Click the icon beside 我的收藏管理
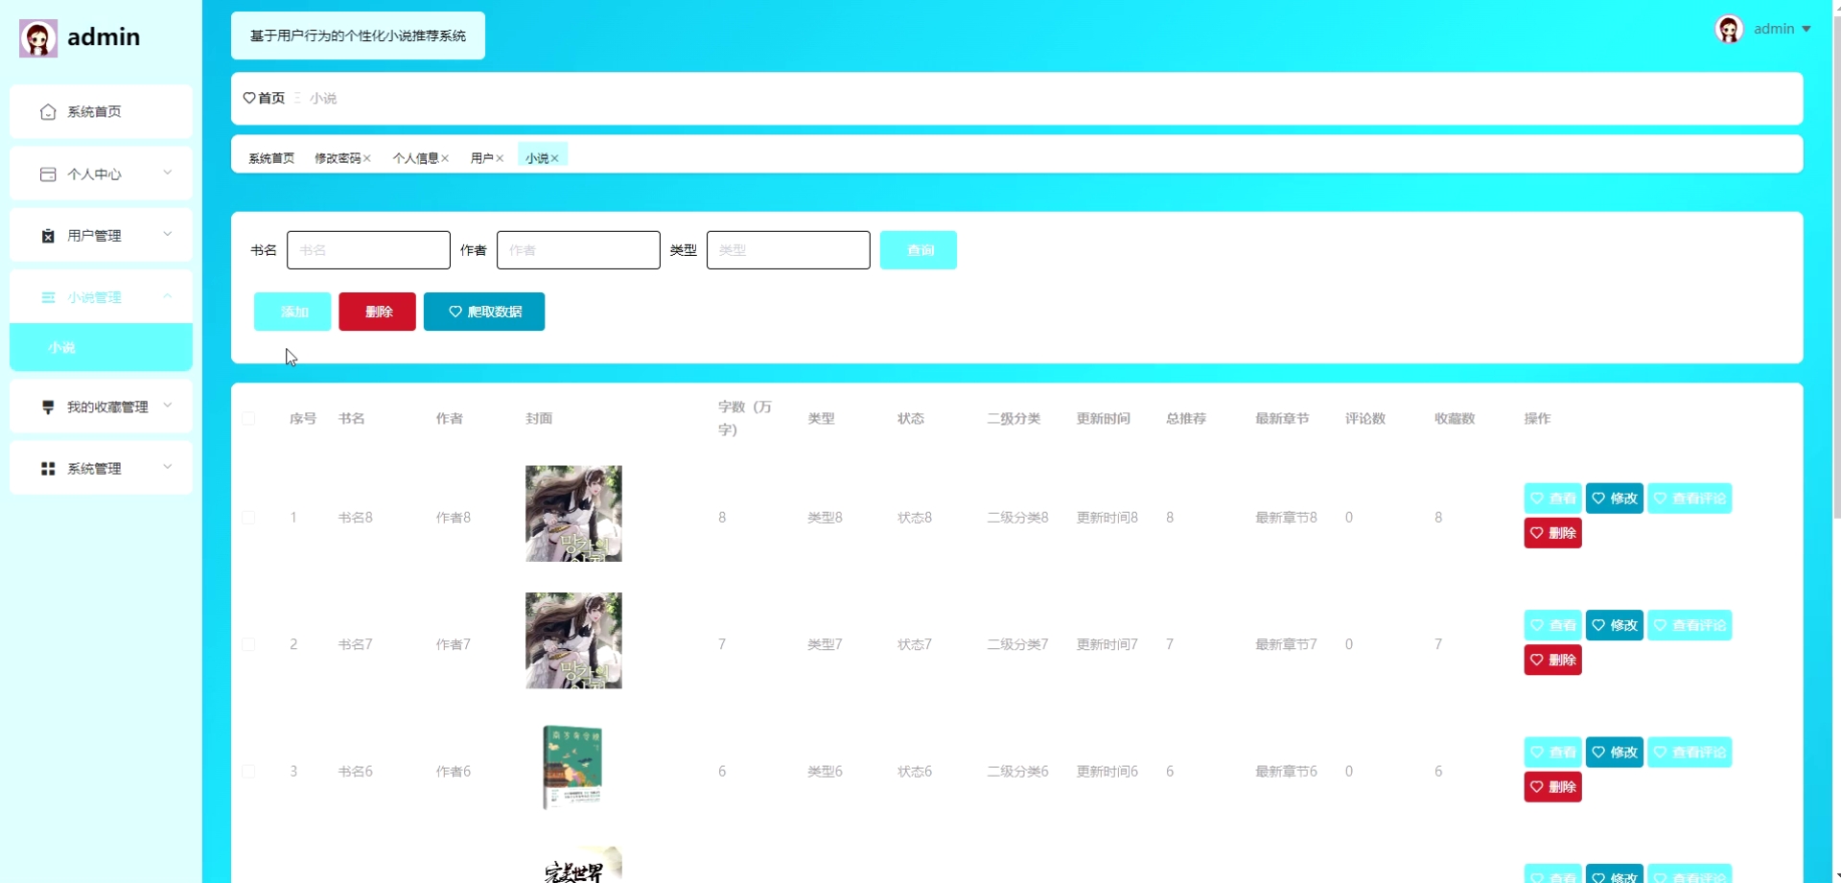 pos(48,407)
